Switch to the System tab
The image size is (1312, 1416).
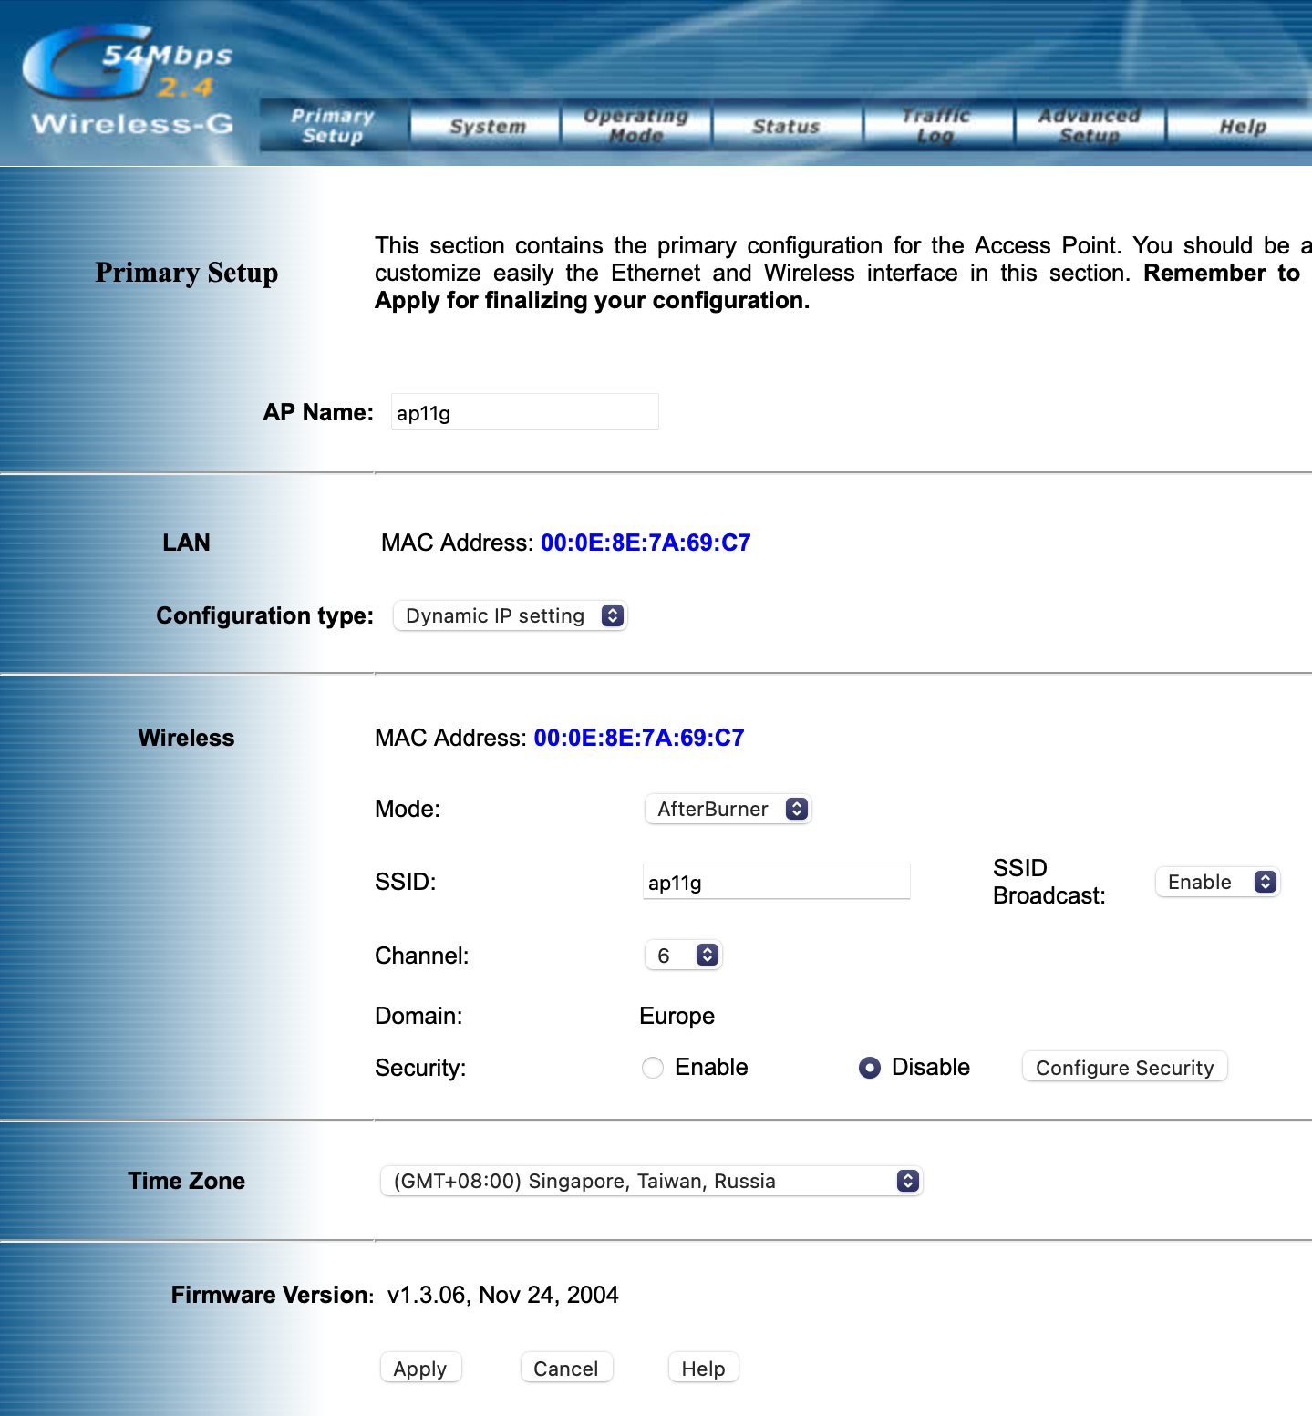click(x=486, y=125)
